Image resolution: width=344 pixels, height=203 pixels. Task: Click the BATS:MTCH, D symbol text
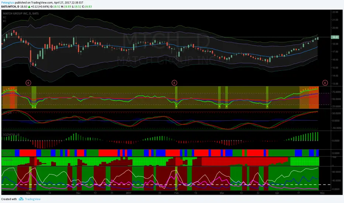(x=10, y=7)
